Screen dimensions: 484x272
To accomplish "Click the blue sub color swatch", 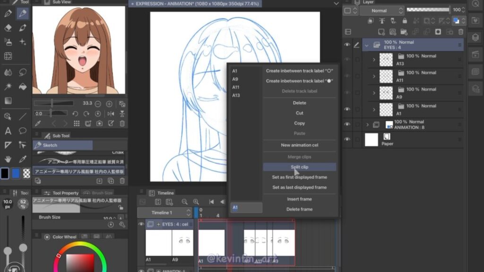I will 16,173.
